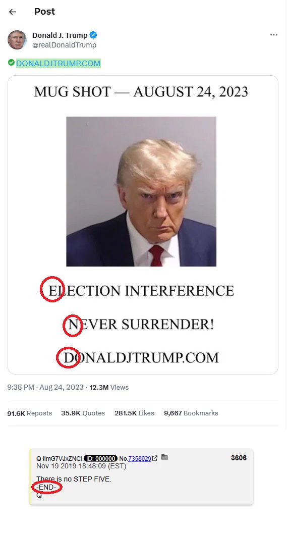View the 35.9K Quotes list
This screenshot has width=288, height=534.
pos(83,413)
